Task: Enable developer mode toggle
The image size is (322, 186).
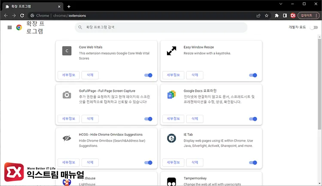Action: coord(314,27)
